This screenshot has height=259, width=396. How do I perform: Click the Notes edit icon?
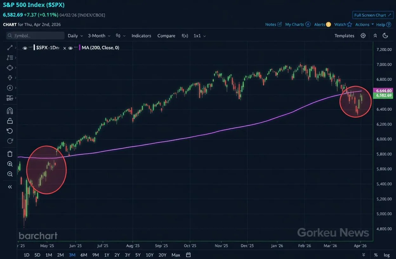tap(280, 24)
